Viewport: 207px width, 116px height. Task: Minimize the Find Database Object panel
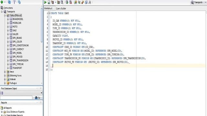(x=40, y=88)
